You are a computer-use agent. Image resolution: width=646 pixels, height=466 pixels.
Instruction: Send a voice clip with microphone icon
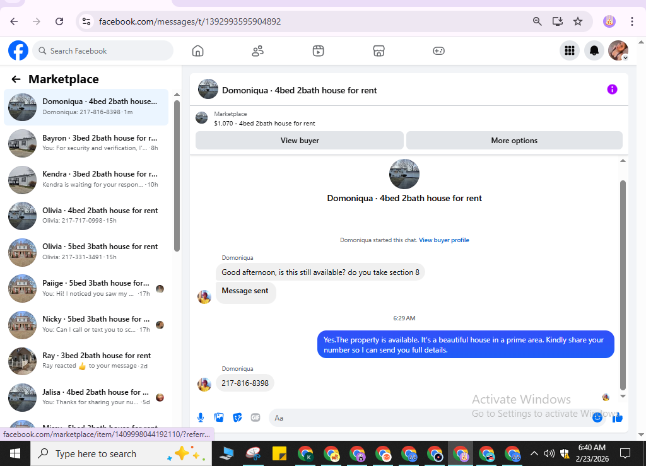pos(201,417)
